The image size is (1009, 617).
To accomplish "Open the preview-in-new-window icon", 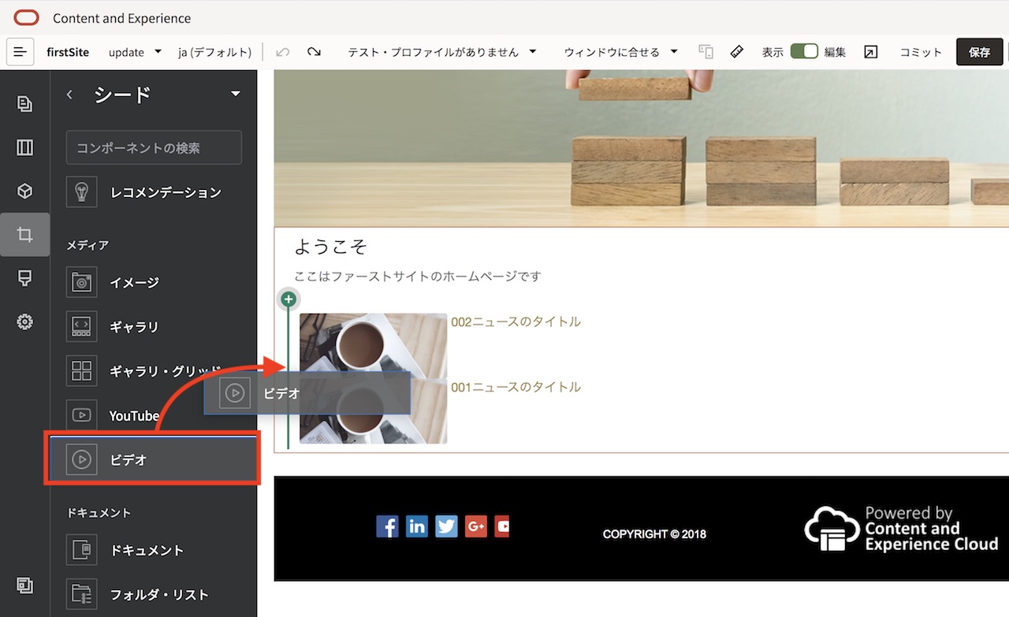I will point(870,50).
